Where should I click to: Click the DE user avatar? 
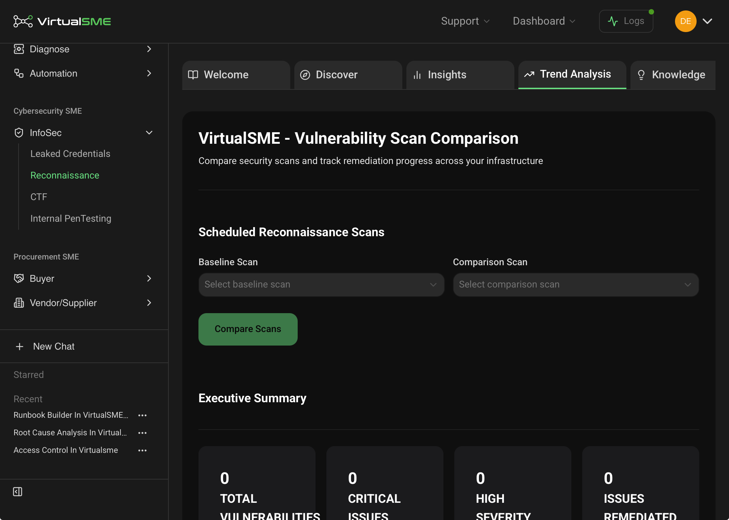685,21
